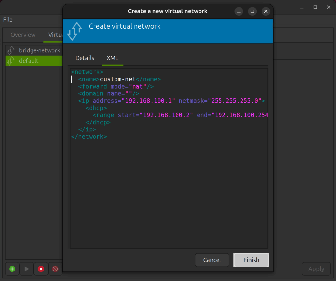Viewport: 336px width, 281px height.
Task: Switch to the XML tab
Action: click(x=113, y=58)
